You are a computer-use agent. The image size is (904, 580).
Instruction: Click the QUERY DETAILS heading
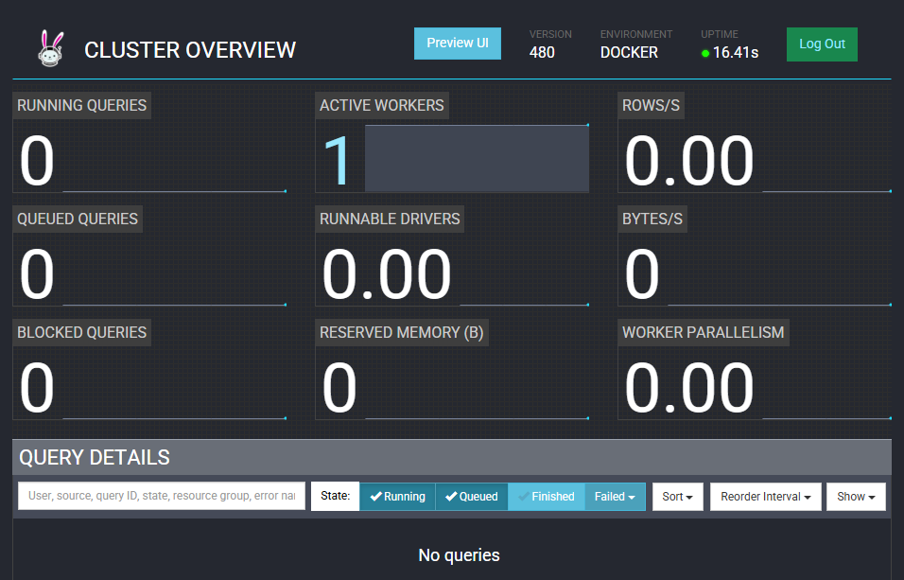click(x=95, y=457)
